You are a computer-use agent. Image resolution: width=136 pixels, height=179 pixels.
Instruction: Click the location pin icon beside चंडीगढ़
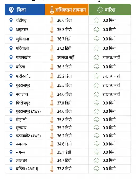pyautogui.click(x=11, y=20)
